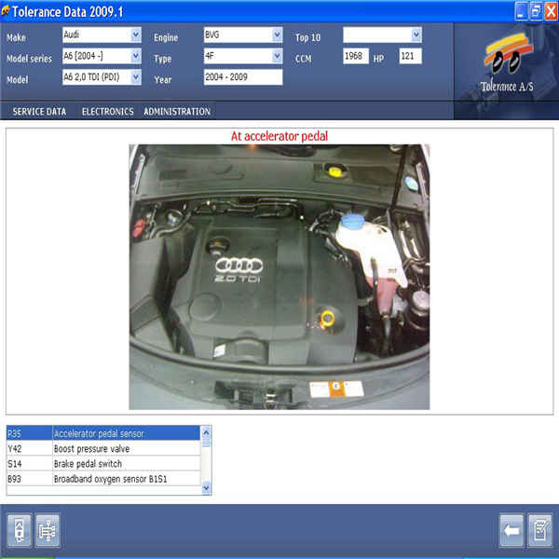Click the app icon in title bar
Image resolution: width=559 pixels, height=559 pixels.
click(9, 11)
